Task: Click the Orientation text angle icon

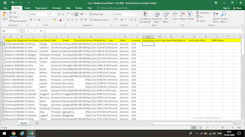Action: pyautogui.click(x=82, y=14)
